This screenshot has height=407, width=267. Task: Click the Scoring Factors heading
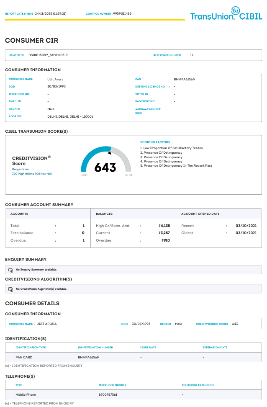[155, 142]
